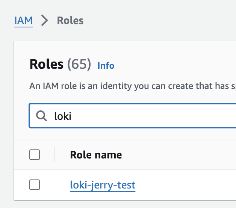This screenshot has height=208, width=236.
Task: Select all roles with the header checkbox
Action: coord(35,155)
